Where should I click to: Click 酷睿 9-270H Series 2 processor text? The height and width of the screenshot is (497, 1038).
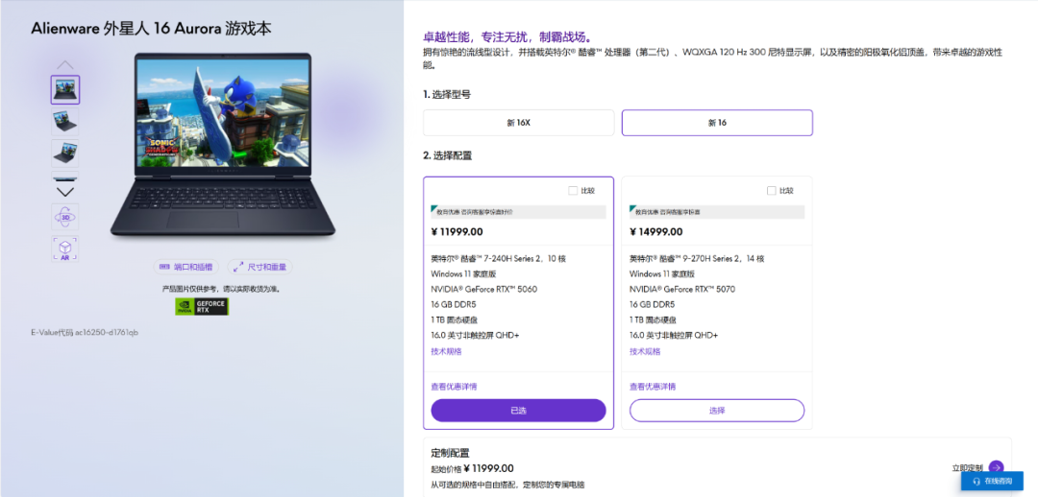pos(697,258)
